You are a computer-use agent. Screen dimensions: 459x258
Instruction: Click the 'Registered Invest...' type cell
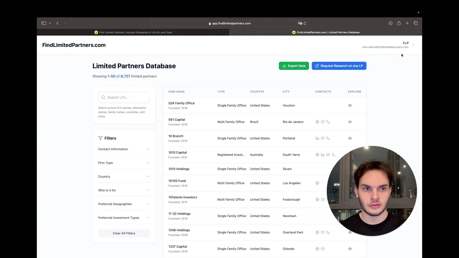pos(231,155)
